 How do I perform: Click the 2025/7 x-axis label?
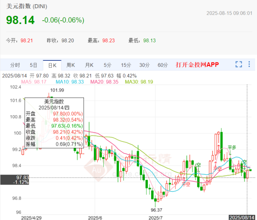155,218
